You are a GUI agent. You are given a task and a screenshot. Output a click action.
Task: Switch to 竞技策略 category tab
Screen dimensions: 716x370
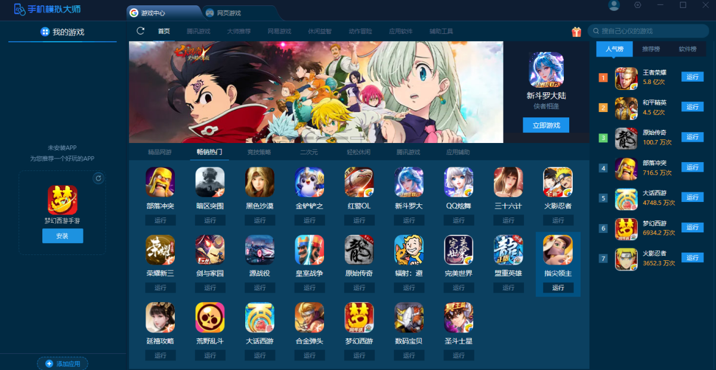coord(259,153)
